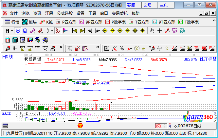Click the magenta flag chart icon
This screenshot has height=138, width=218.
coord(65,31)
